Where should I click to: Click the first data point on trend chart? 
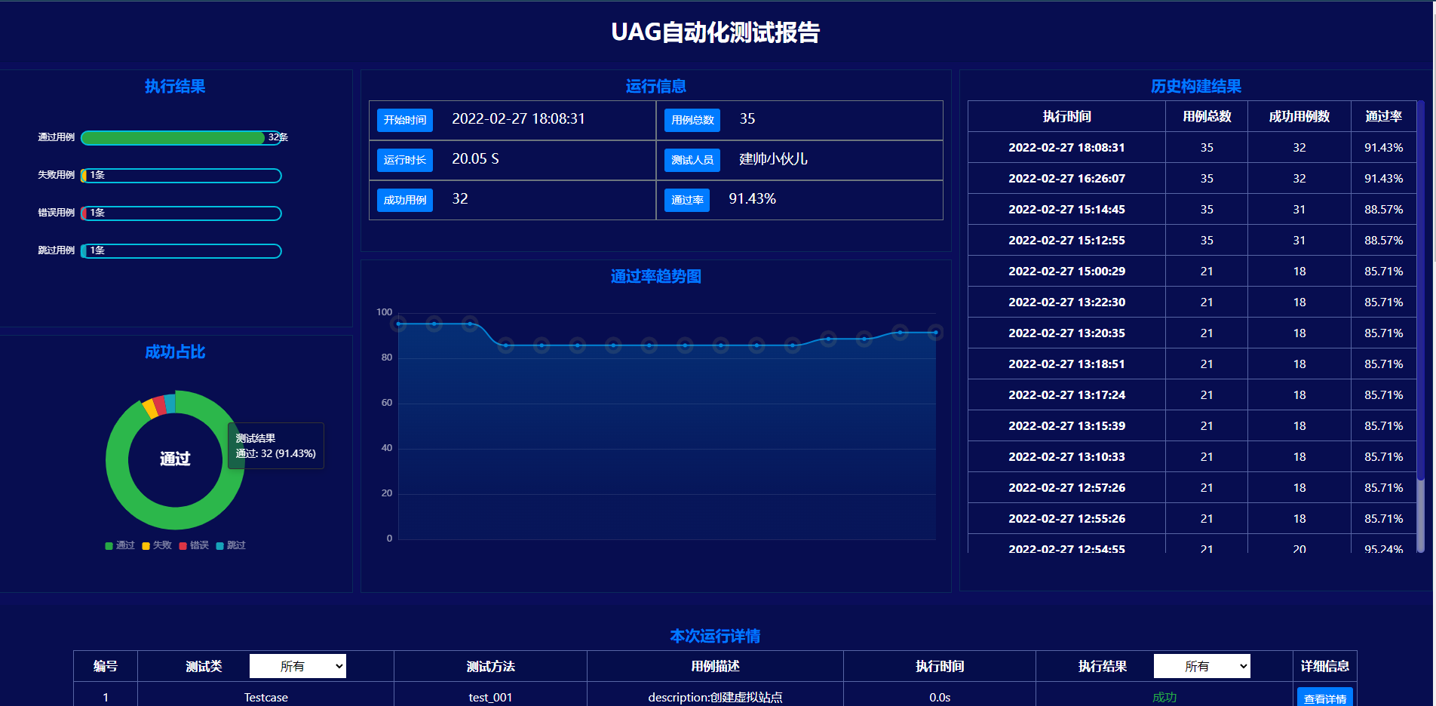[399, 324]
